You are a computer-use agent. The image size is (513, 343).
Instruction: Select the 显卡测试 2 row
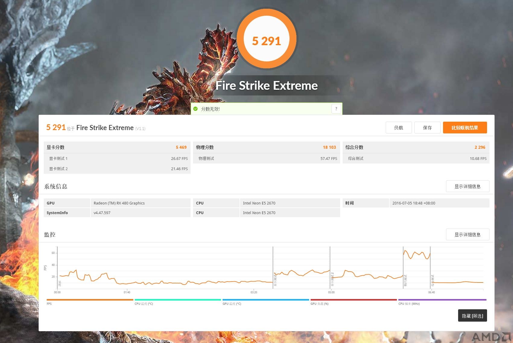(x=117, y=169)
